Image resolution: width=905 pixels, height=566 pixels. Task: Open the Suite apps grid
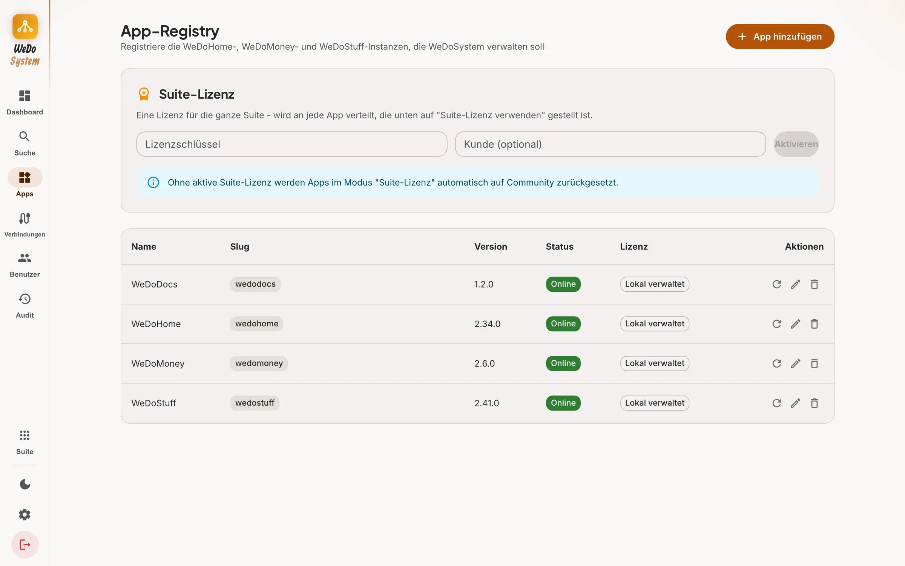25,442
